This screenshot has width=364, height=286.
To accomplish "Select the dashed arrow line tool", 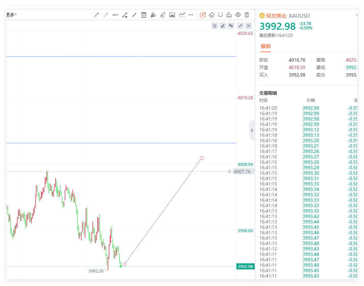I will point(106,15).
